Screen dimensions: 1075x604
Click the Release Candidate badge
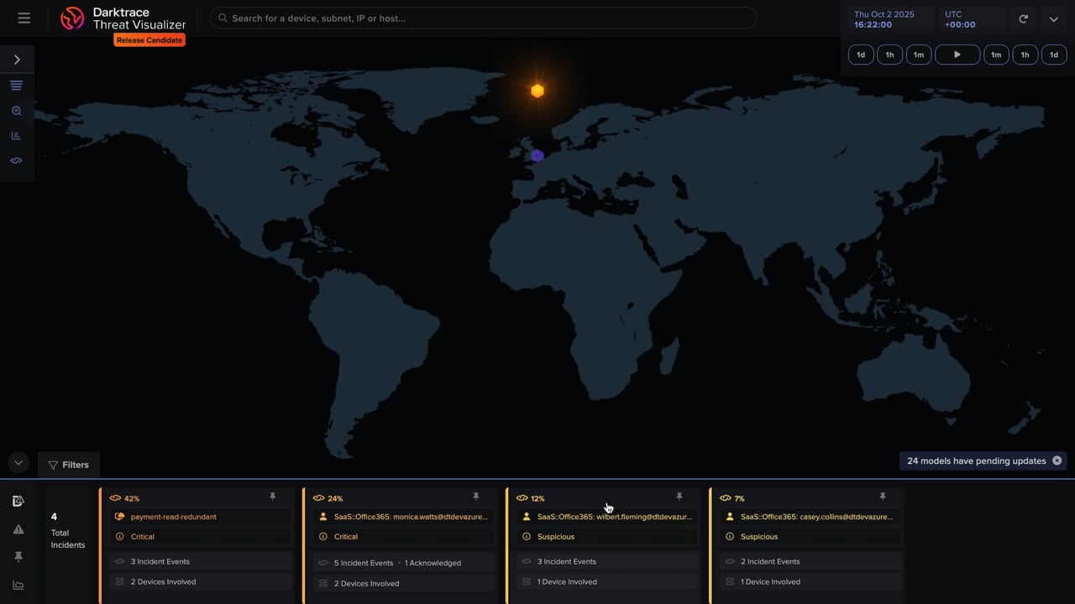(x=149, y=40)
